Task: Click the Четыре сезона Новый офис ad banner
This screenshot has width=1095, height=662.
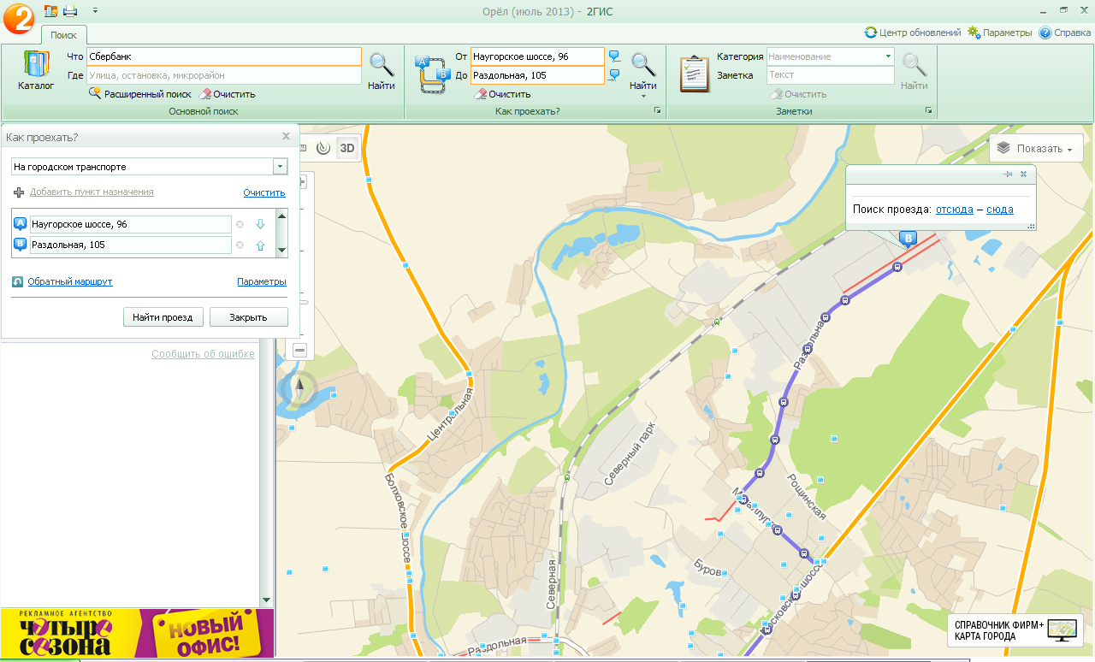Action: [x=137, y=634]
